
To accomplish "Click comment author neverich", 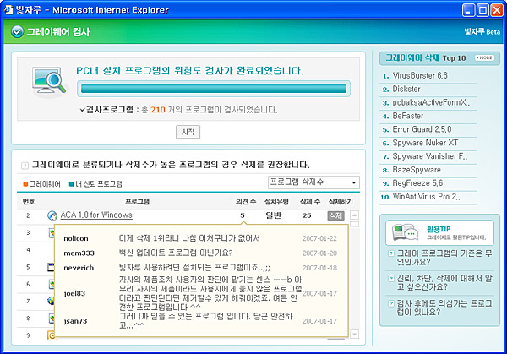I will pos(79,268).
